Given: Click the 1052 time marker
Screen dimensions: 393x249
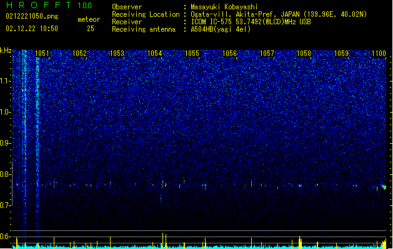Looking at the screenshot, I should (79, 53).
